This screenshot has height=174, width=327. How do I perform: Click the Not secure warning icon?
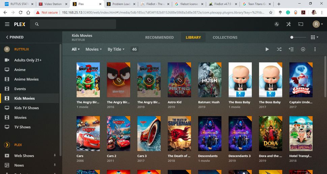click(x=38, y=12)
